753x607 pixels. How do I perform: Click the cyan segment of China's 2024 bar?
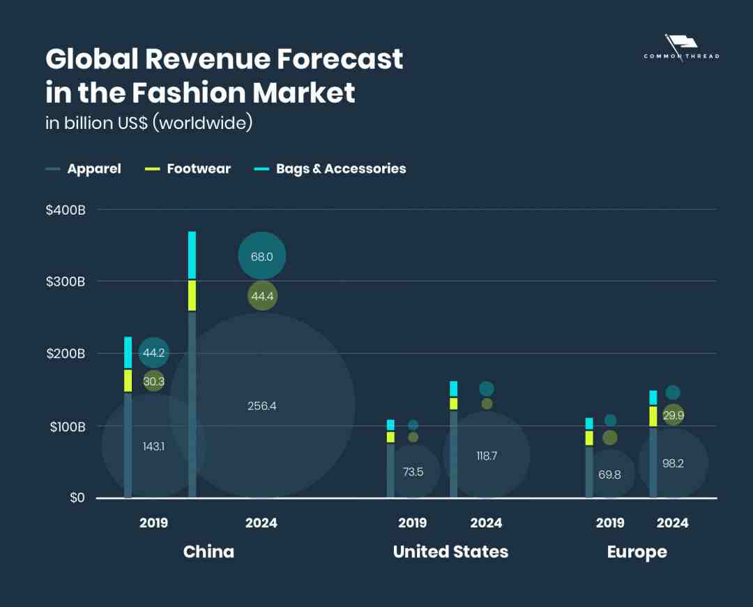(192, 255)
